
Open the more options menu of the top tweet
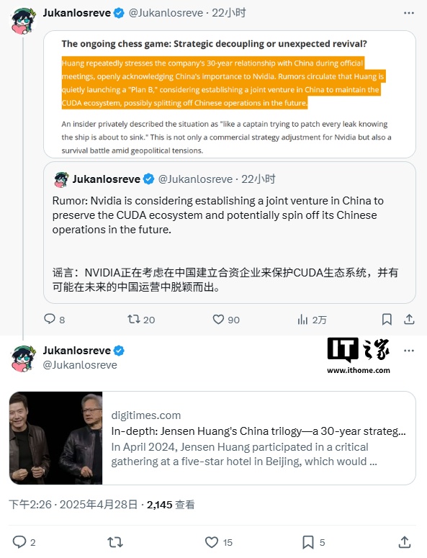[409, 13]
